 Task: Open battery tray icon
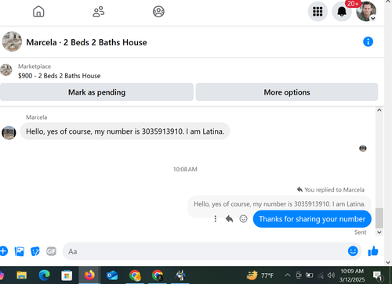310,275
